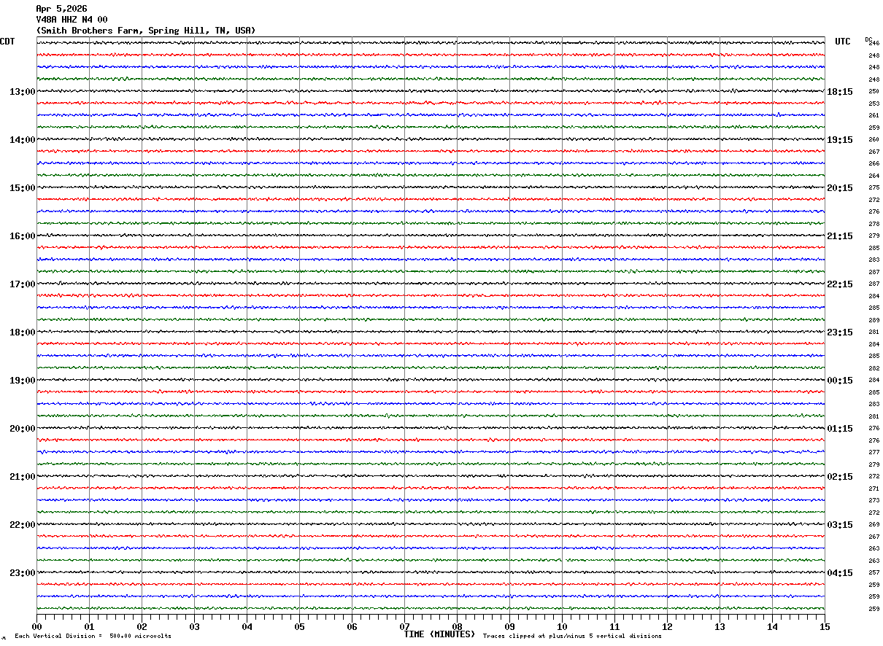
Task: Click the DC offset value 246
Action: pos(874,44)
